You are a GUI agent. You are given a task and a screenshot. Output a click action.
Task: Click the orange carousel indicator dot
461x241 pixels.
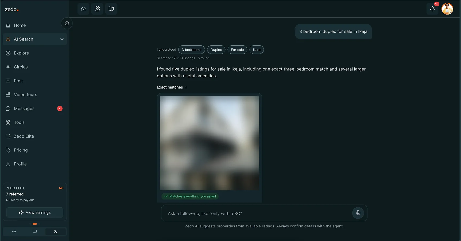pos(35,224)
